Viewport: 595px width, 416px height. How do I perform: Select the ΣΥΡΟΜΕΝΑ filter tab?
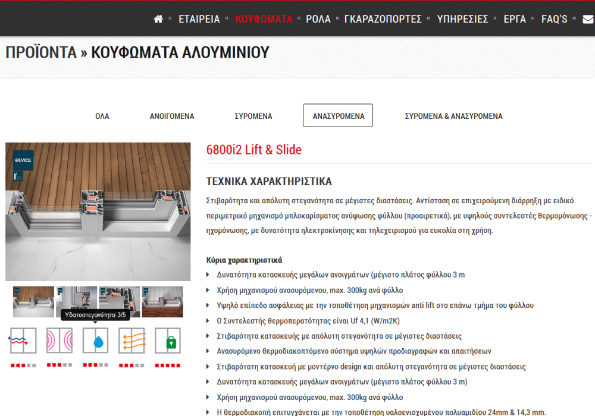click(x=253, y=116)
